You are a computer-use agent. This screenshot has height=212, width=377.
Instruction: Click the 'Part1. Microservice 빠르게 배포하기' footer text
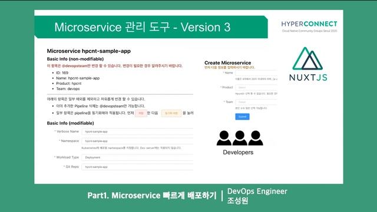point(152,196)
